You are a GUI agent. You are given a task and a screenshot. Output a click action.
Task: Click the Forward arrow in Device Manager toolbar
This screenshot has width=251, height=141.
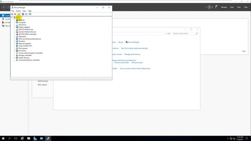15,14
